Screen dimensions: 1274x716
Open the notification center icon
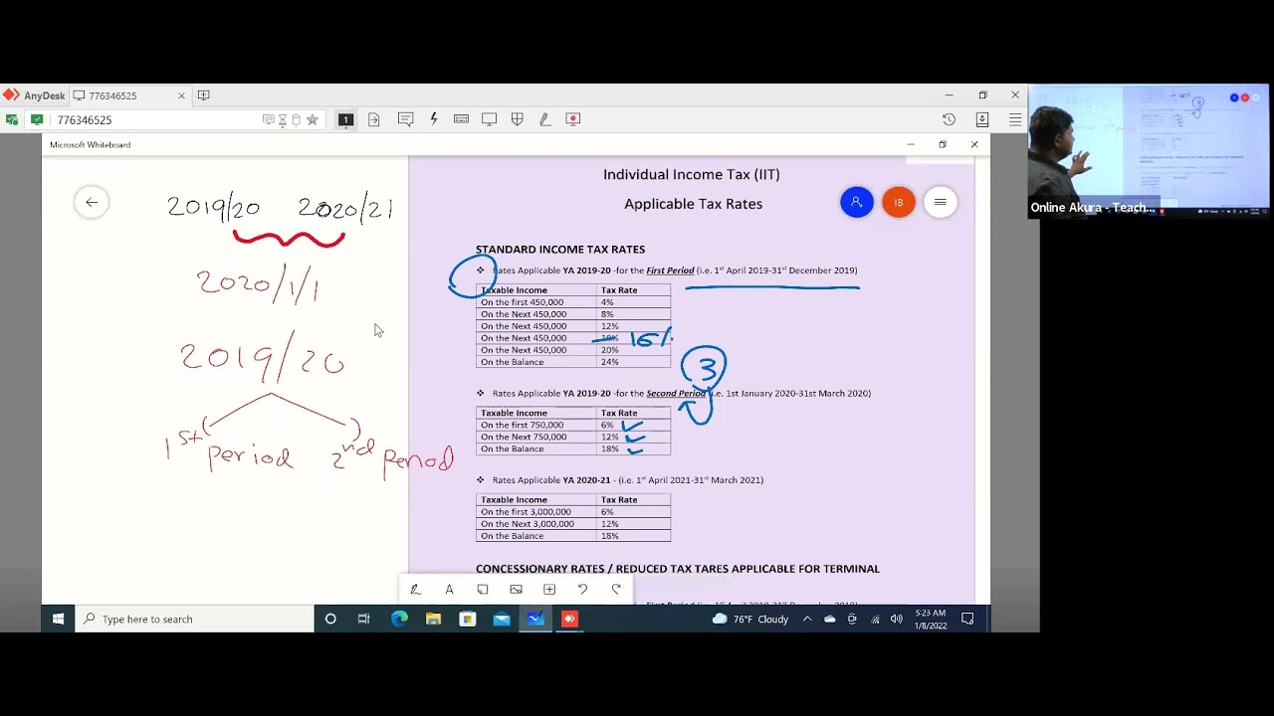click(x=967, y=619)
